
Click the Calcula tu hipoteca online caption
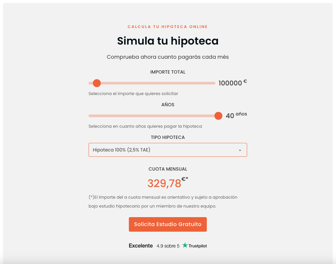(168, 27)
